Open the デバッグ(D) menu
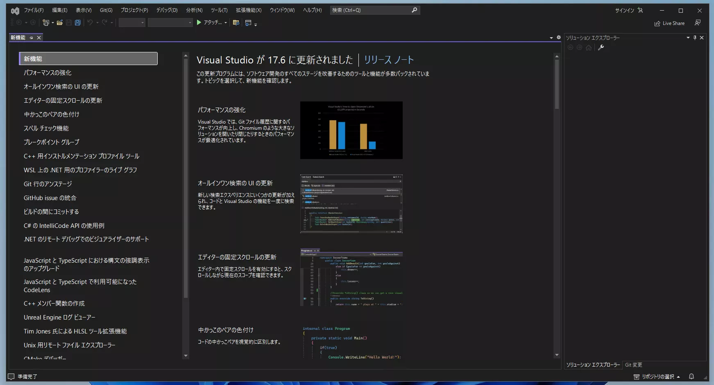Screen dimensions: 714x385 [167, 10]
